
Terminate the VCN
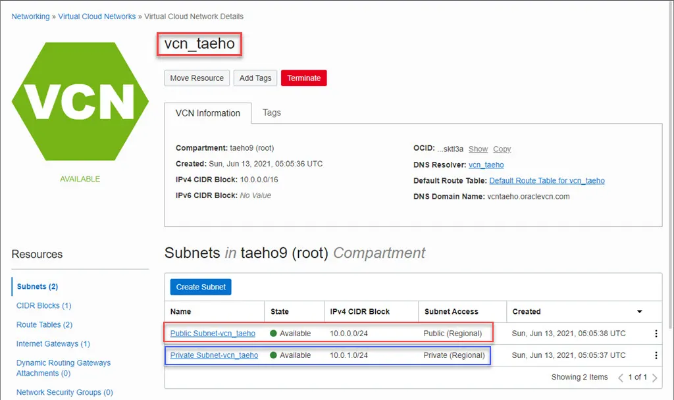click(303, 78)
